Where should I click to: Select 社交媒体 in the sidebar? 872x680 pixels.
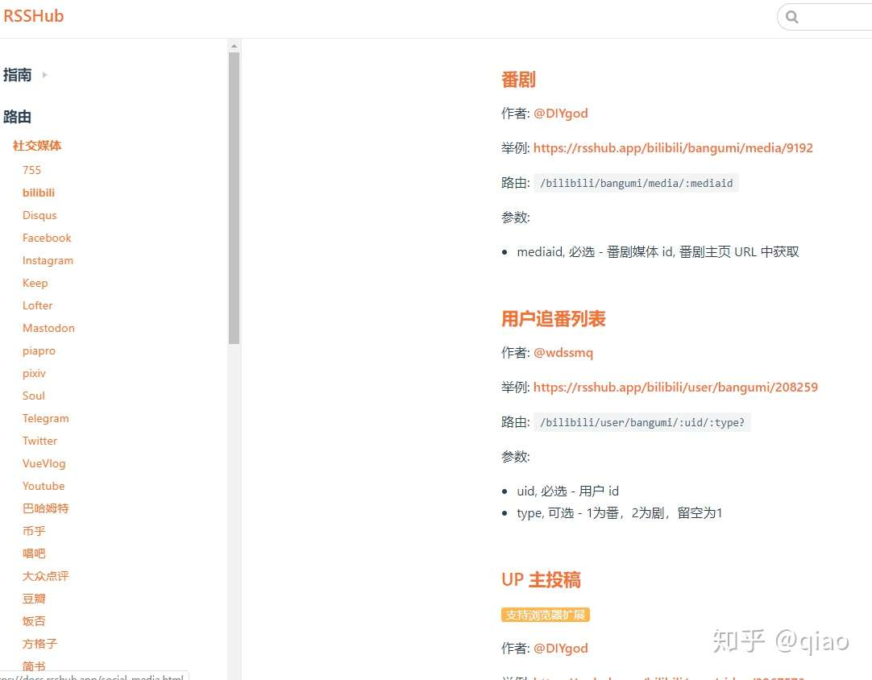[x=37, y=146]
